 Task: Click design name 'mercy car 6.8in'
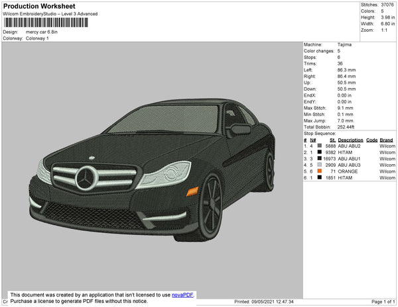click(42, 32)
